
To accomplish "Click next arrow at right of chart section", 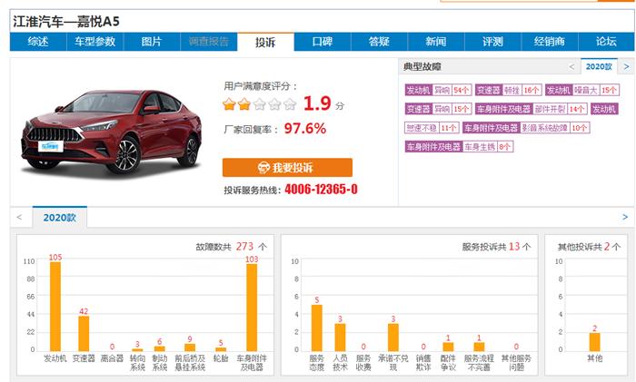I will (x=625, y=217).
